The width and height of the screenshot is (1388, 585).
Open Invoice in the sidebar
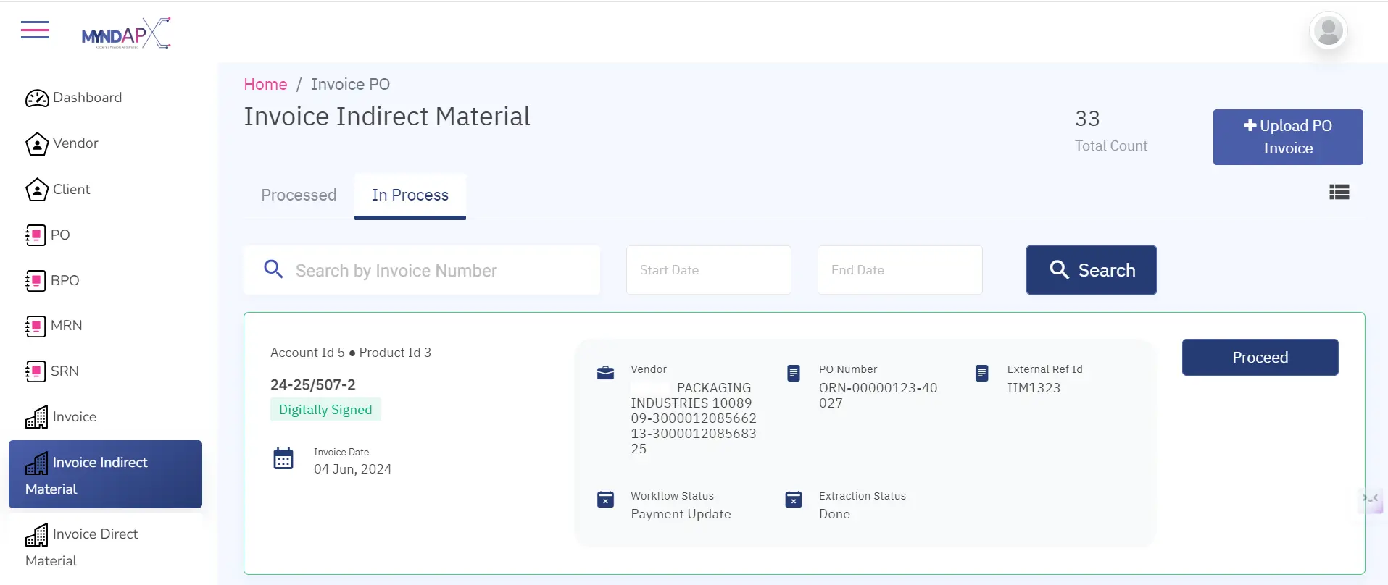tap(61, 417)
